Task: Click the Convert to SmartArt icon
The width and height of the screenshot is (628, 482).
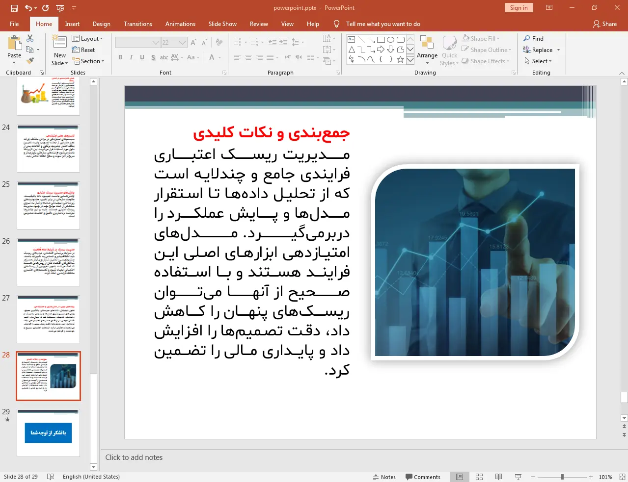Action: [x=328, y=61]
